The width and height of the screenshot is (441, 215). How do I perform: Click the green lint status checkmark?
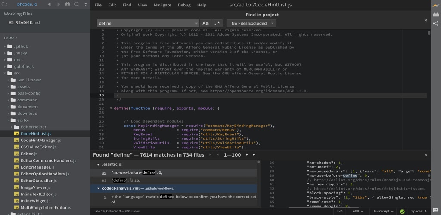pos(402,212)
